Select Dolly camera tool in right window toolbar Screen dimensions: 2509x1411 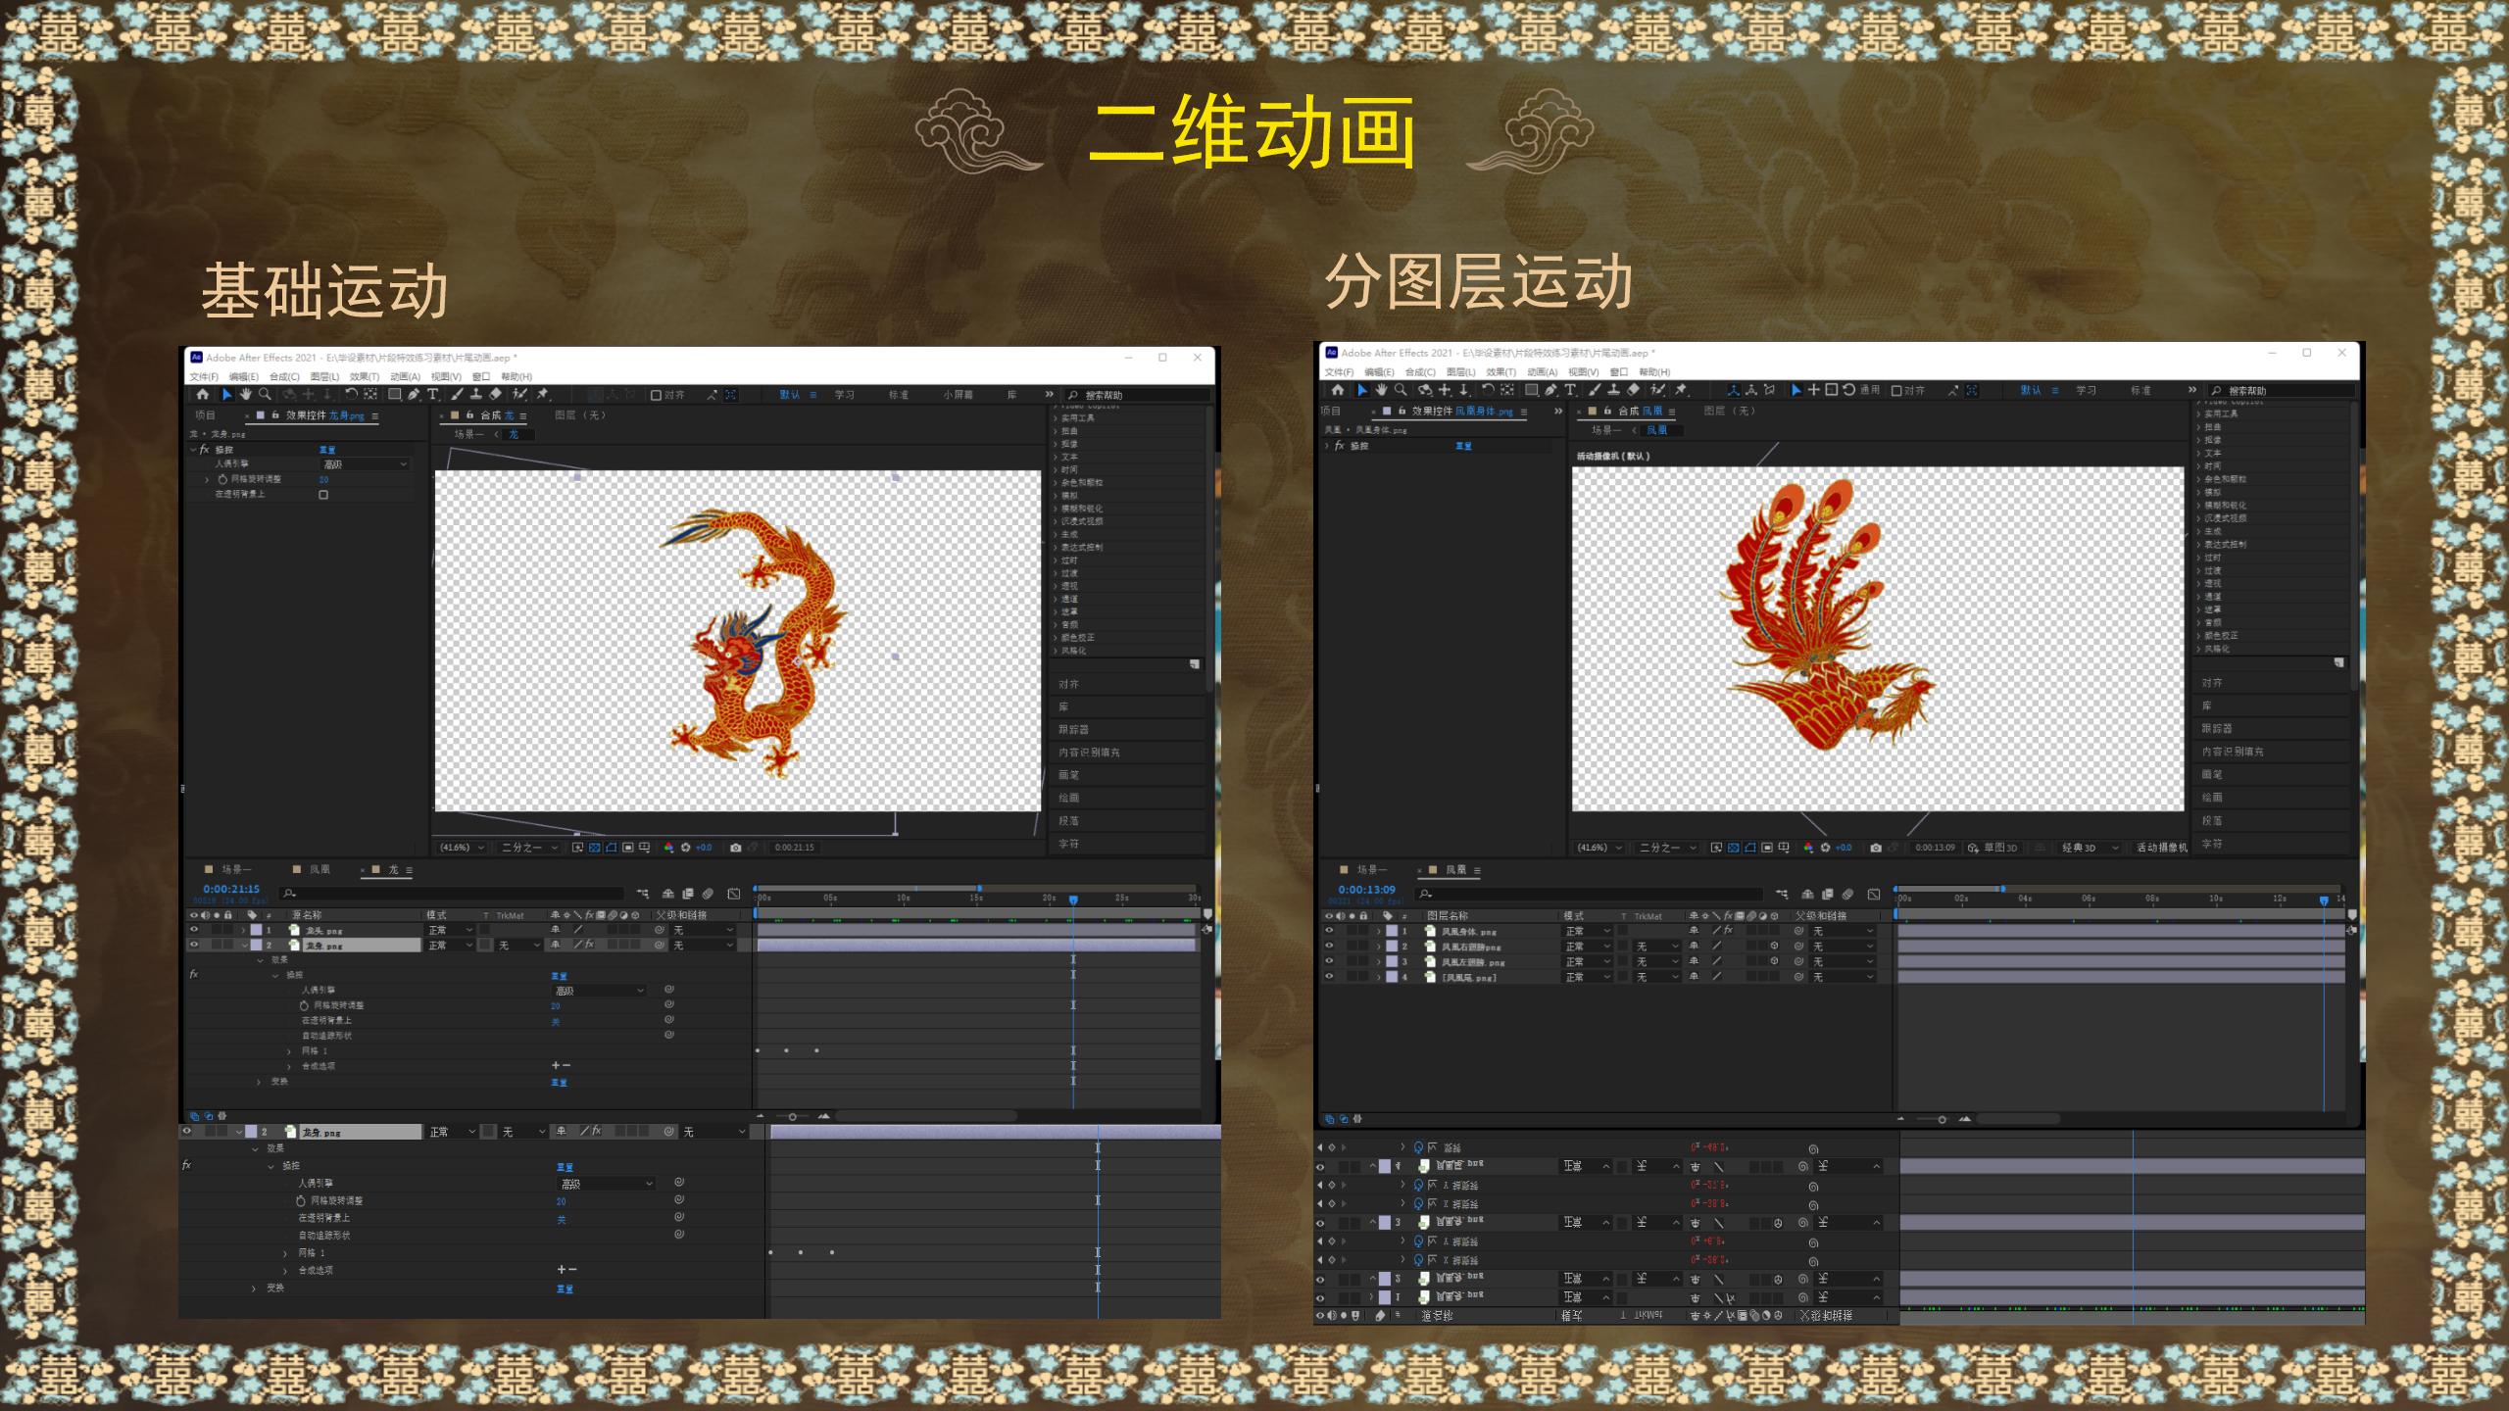click(x=1464, y=390)
